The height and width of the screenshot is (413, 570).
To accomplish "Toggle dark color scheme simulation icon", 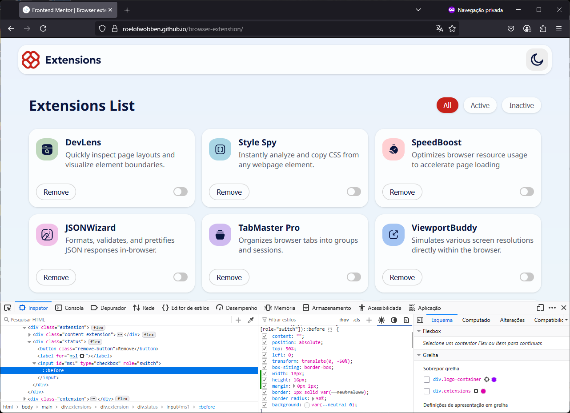I will 394,320.
